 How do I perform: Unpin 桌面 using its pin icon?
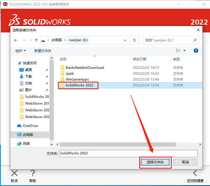coord(47,70)
